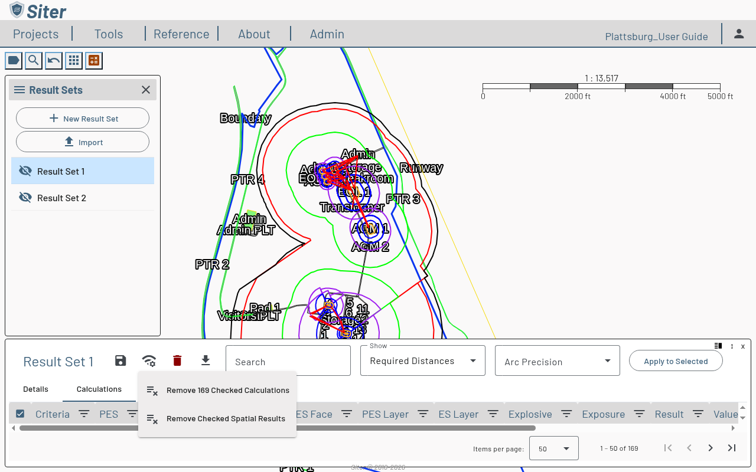756x472 pixels.
Task: Click the vertical resize arrows icon
Action: 732,346
